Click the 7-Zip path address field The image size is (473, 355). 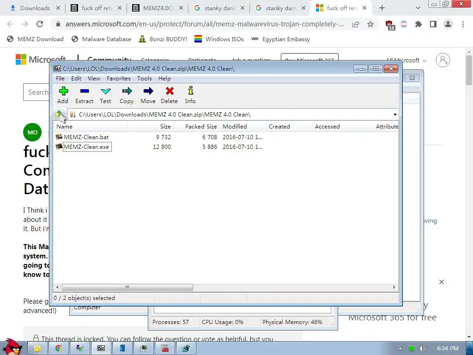tap(229, 115)
